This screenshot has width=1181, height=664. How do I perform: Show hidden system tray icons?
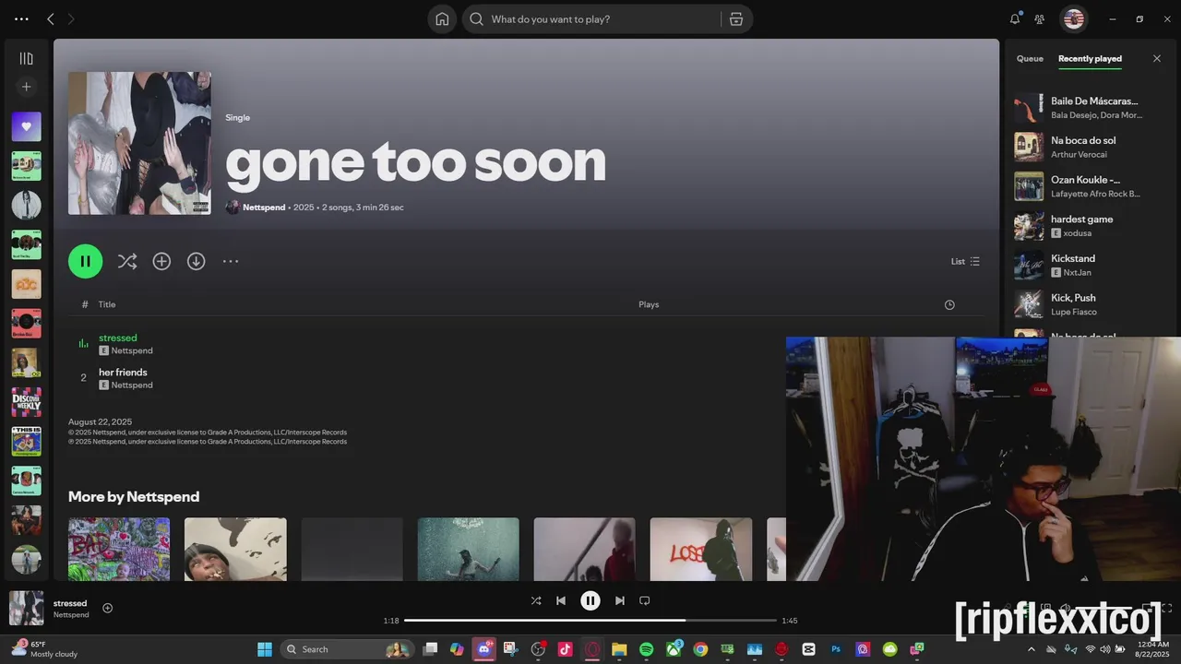[1032, 649]
